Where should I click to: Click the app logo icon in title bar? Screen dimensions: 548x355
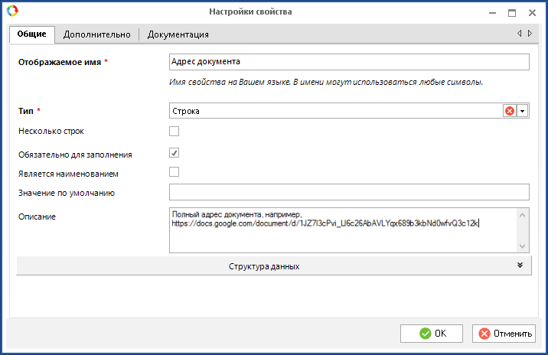(x=11, y=11)
